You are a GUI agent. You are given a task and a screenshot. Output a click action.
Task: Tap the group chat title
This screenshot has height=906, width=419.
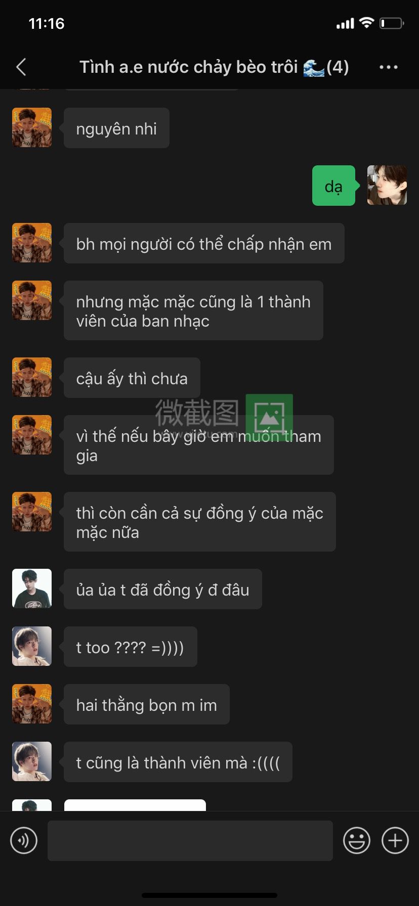pos(214,67)
